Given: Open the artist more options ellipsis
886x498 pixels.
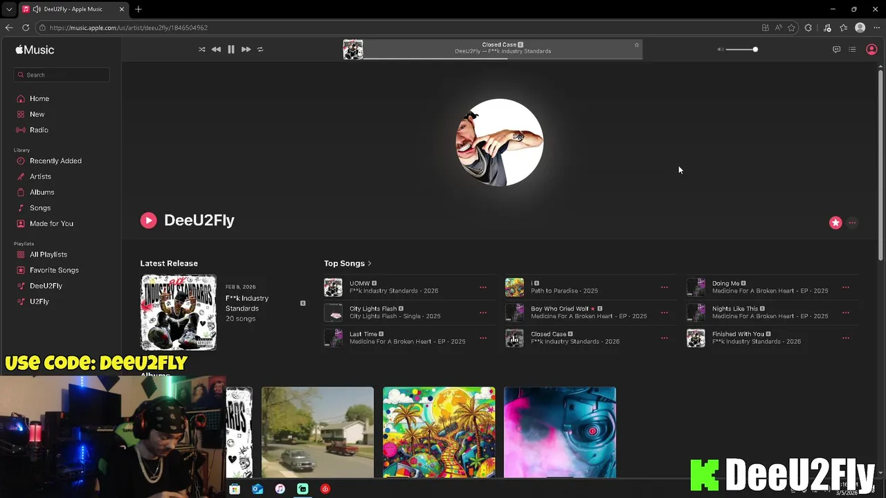Looking at the screenshot, I should tap(852, 223).
